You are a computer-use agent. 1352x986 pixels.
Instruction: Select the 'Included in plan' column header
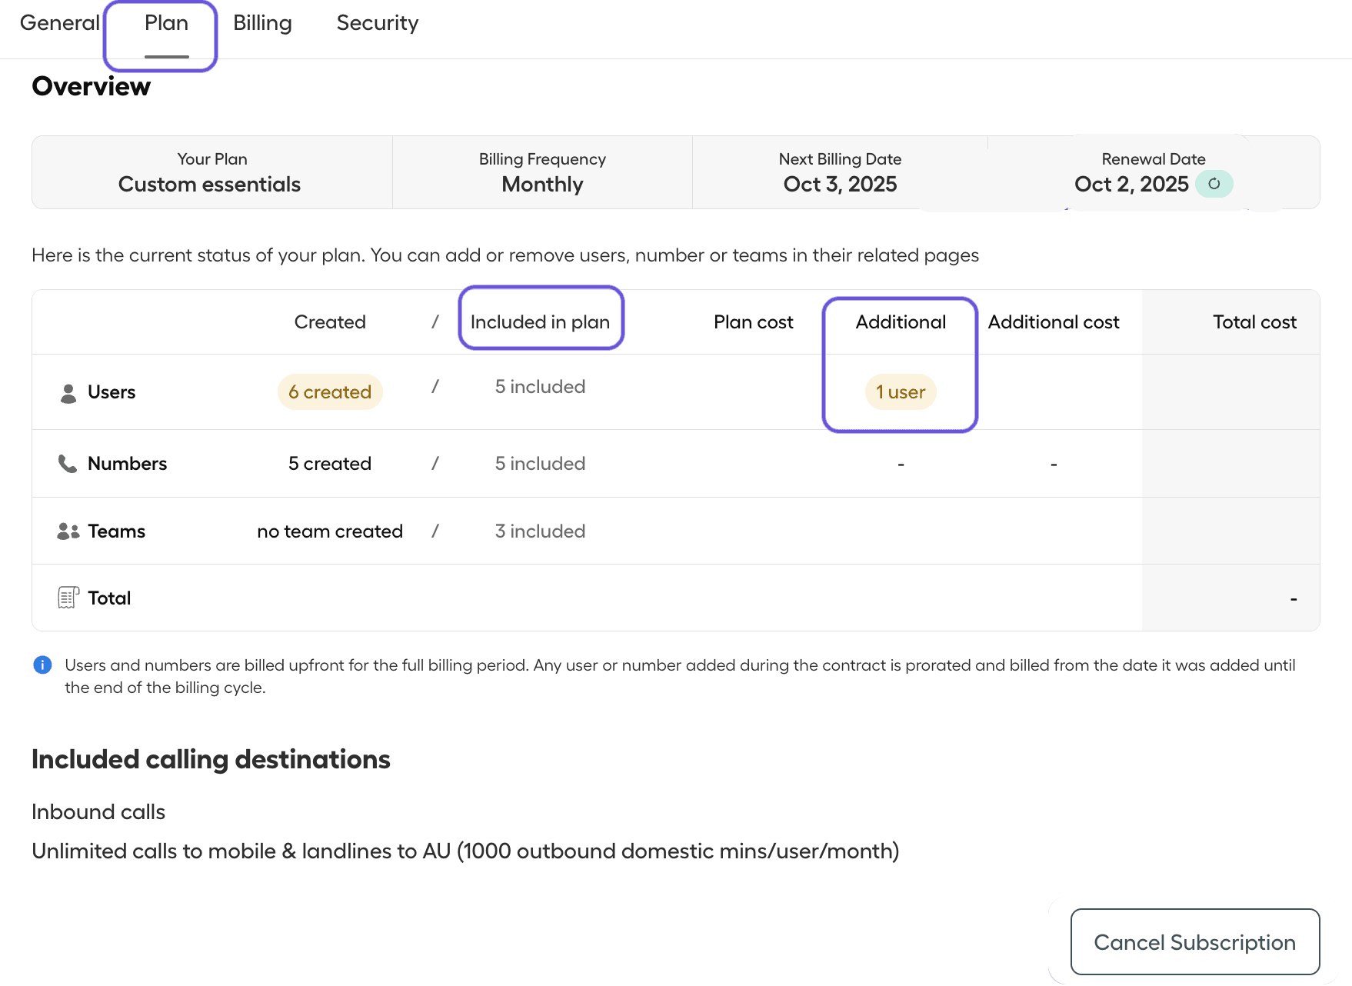coord(540,322)
